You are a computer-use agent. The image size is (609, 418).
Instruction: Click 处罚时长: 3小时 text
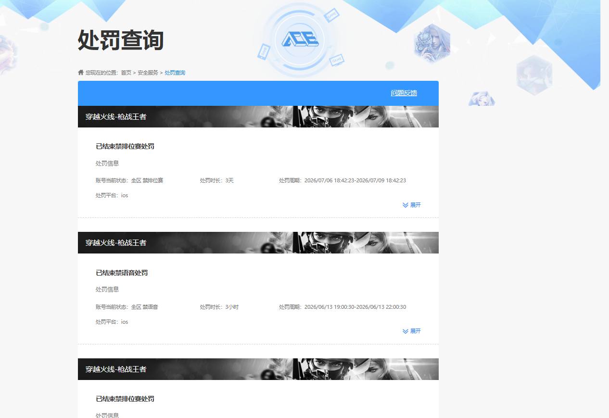pos(219,307)
